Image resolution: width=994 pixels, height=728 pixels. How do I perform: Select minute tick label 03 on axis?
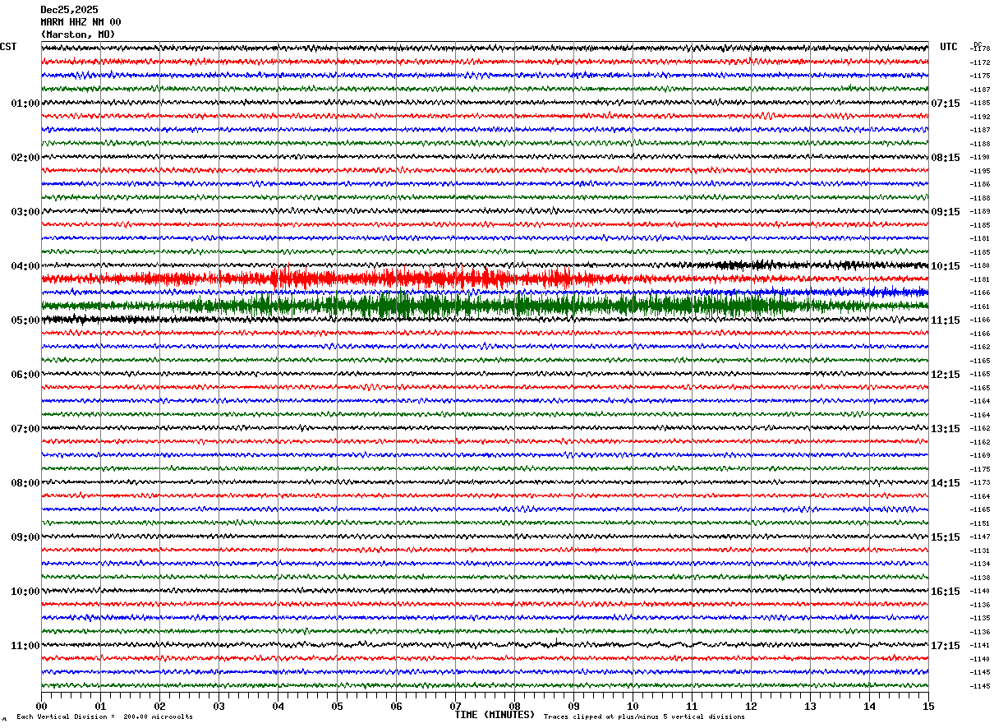tap(219, 706)
